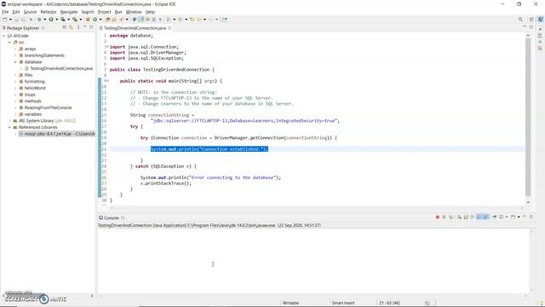
Task: Click the Open Type toolbar icon
Action: tap(107, 20)
